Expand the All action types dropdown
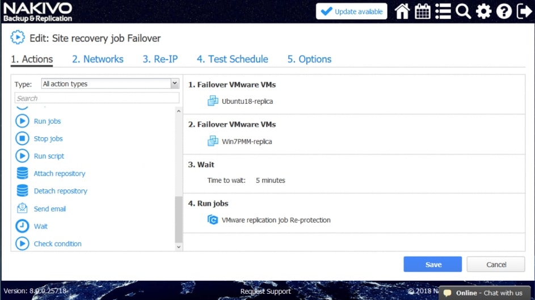Image resolution: width=535 pixels, height=300 pixels. [x=111, y=84]
